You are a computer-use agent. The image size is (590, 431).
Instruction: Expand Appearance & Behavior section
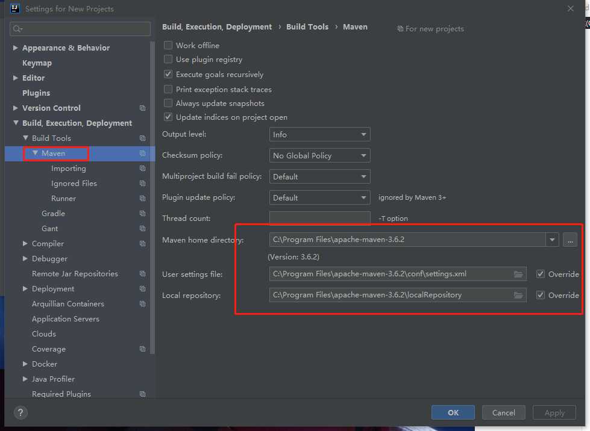point(16,48)
